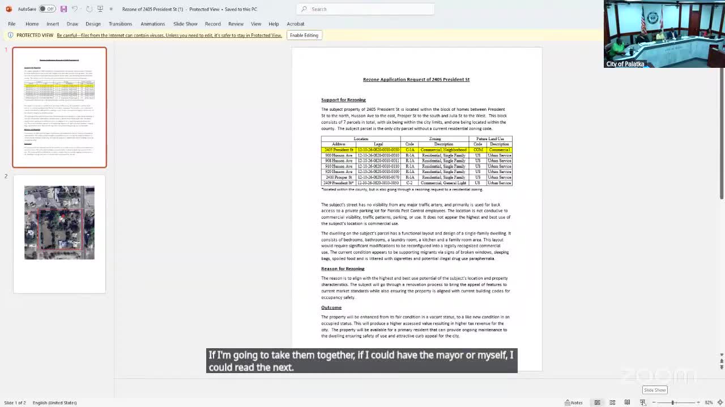
Task: Select the Normal view icon
Action: pyautogui.click(x=598, y=402)
